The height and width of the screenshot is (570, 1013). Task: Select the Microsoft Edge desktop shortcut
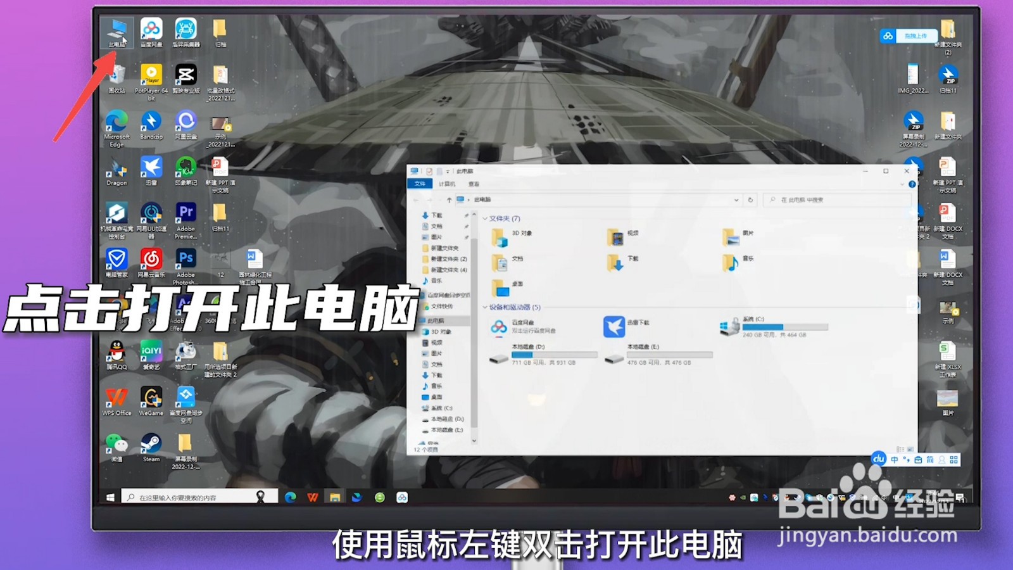coord(116,129)
